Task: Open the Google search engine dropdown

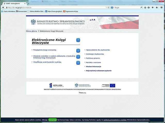Action: (113, 7)
